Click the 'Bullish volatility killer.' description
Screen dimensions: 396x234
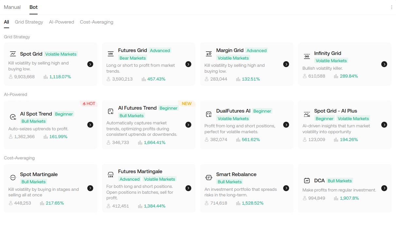322,68
